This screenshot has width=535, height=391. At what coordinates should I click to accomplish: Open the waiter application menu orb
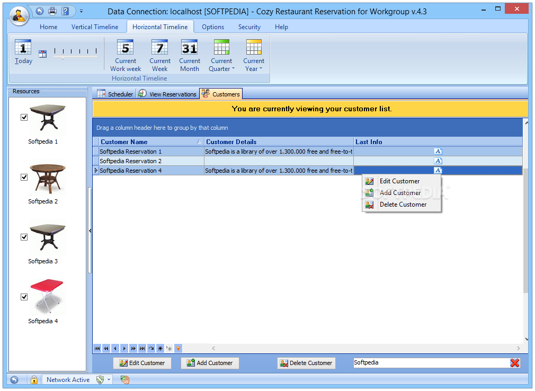click(19, 15)
